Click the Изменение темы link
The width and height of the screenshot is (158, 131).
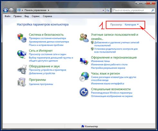tap(100, 61)
